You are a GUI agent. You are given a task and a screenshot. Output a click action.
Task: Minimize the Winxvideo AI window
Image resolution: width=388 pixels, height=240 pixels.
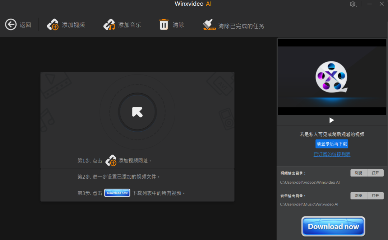click(369, 4)
